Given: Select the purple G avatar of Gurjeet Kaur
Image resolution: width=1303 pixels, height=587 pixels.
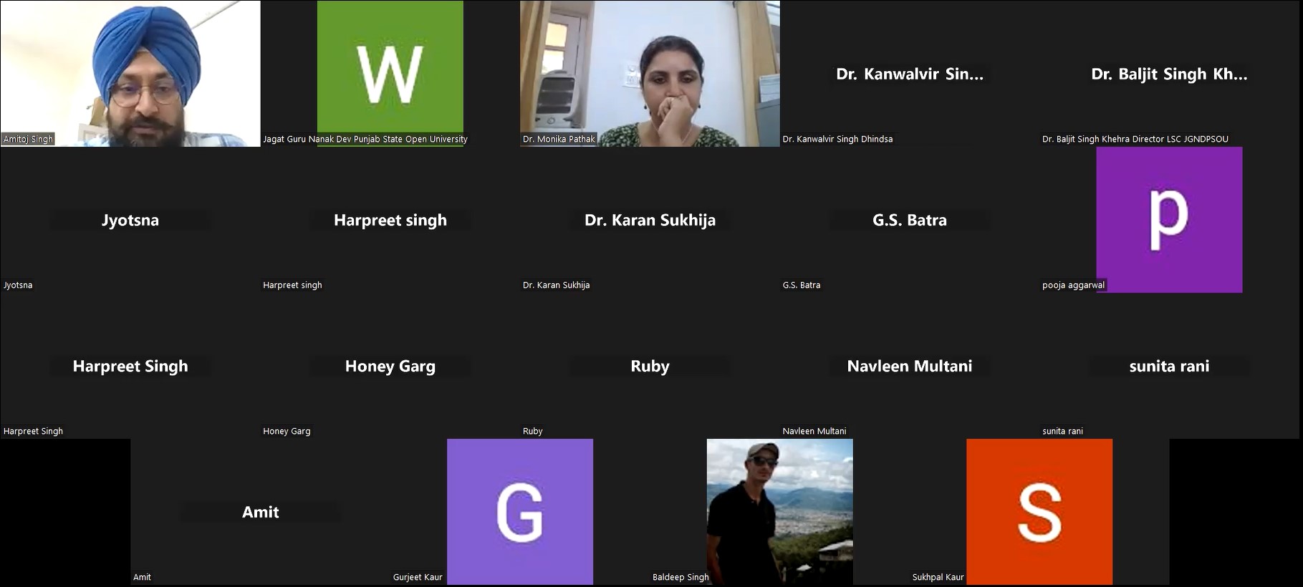Looking at the screenshot, I should (x=520, y=512).
